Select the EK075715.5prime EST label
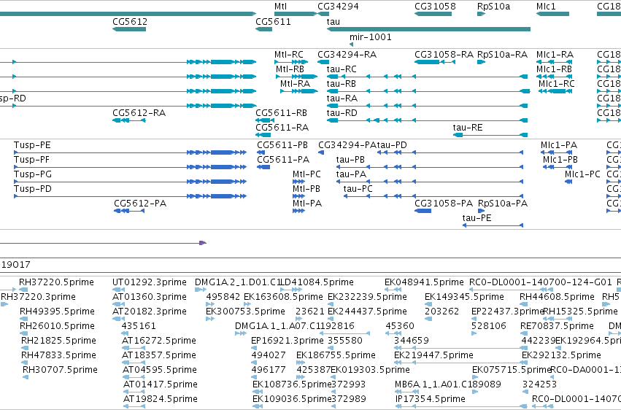Image resolution: width=621 pixels, height=410 pixels. tap(512, 370)
